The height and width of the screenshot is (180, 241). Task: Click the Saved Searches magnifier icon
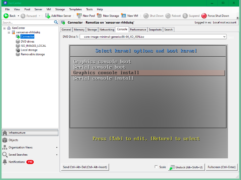pos(5,155)
